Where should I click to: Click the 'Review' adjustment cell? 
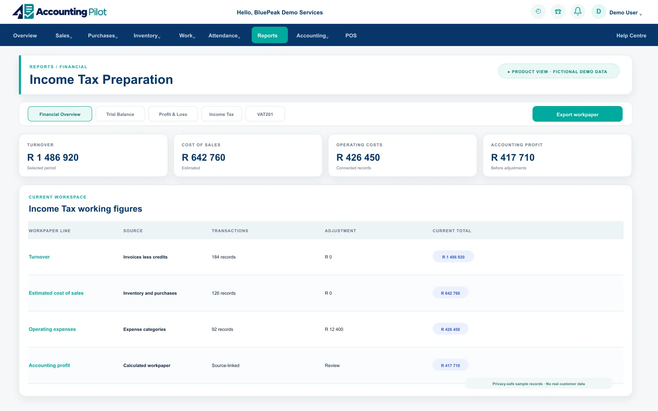tap(332, 365)
